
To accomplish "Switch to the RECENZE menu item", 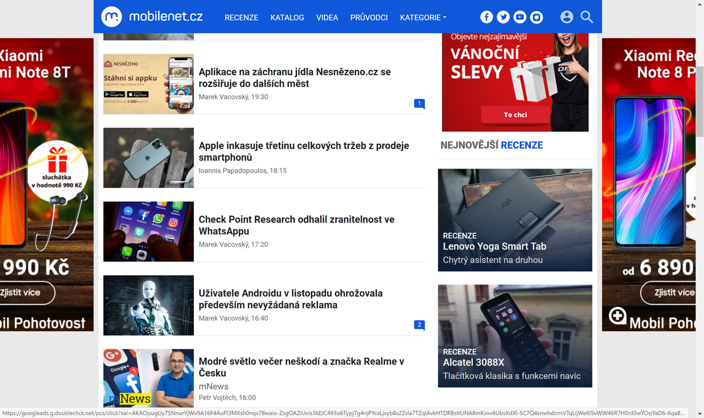I will (242, 18).
